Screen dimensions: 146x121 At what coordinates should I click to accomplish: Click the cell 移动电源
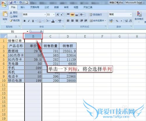(x=16, y=81)
